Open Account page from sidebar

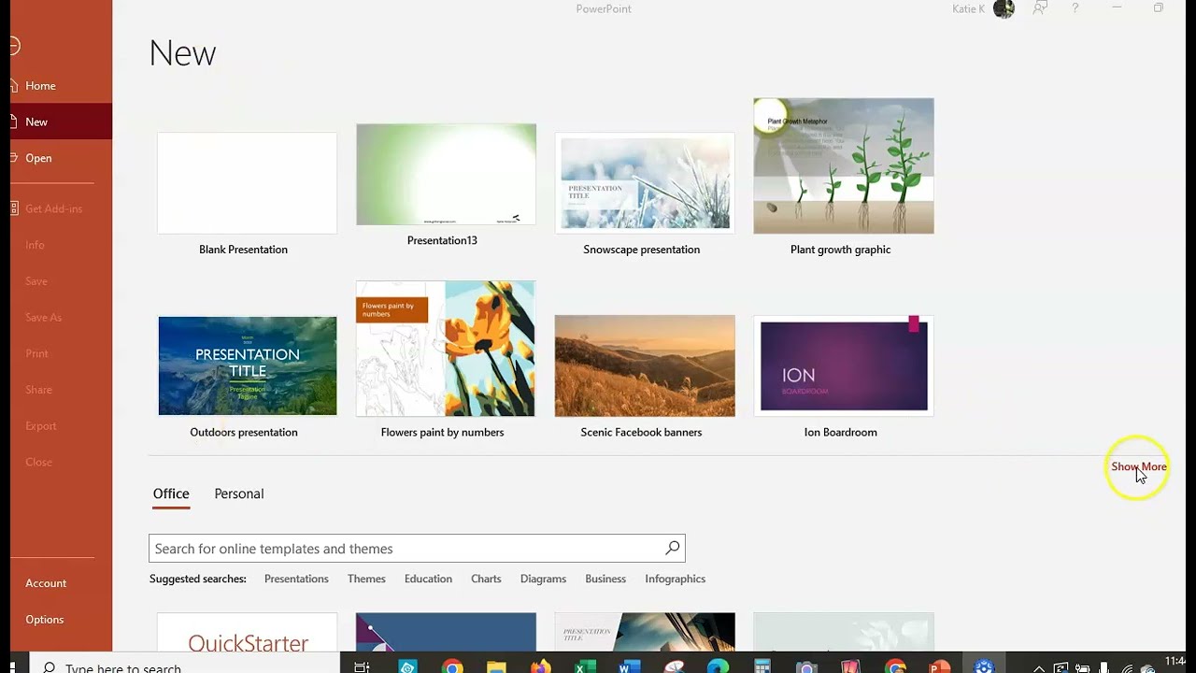point(62,582)
